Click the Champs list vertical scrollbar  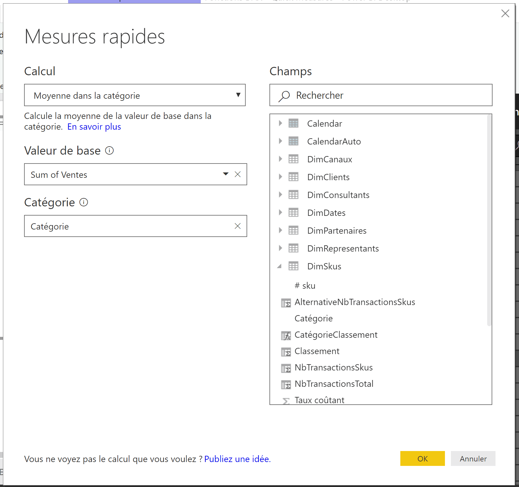click(x=489, y=220)
